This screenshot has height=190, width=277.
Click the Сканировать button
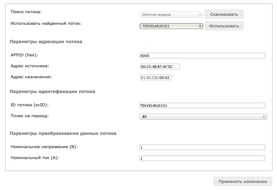pyautogui.click(x=224, y=14)
